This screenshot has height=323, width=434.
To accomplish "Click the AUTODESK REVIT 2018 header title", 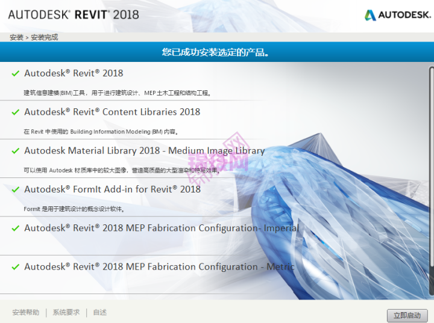I will click(x=74, y=14).
